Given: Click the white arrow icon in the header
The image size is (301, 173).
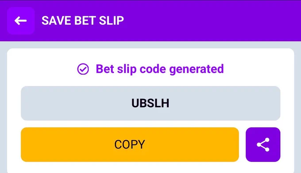Looking at the screenshot, I should pyautogui.click(x=20, y=21).
